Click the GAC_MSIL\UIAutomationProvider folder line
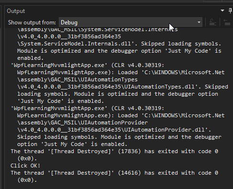The image size is (233, 189). point(82,122)
